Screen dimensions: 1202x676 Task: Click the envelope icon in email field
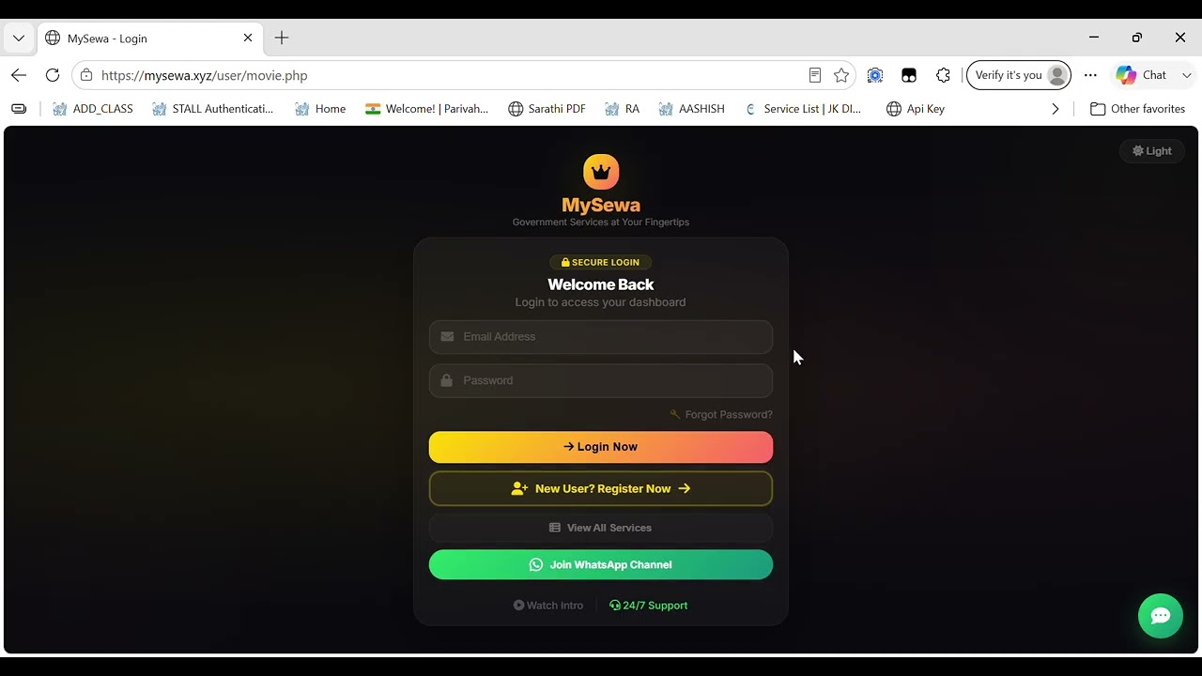447,336
